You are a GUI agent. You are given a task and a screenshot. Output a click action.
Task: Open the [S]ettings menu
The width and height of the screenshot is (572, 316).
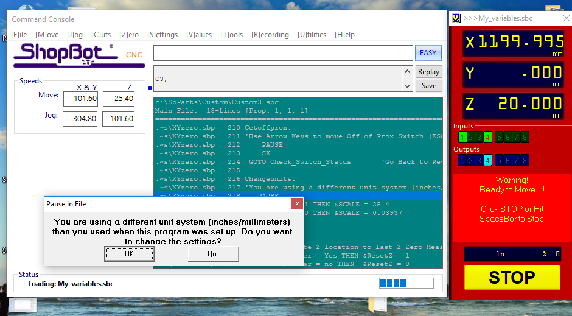(162, 35)
